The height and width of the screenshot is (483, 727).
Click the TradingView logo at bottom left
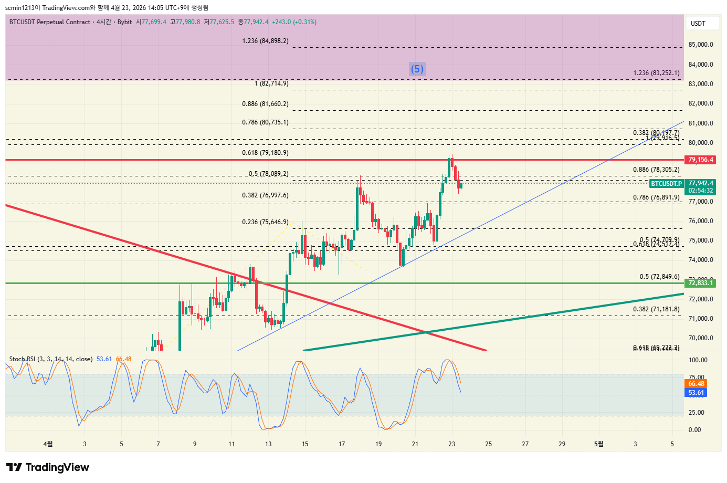tap(48, 467)
